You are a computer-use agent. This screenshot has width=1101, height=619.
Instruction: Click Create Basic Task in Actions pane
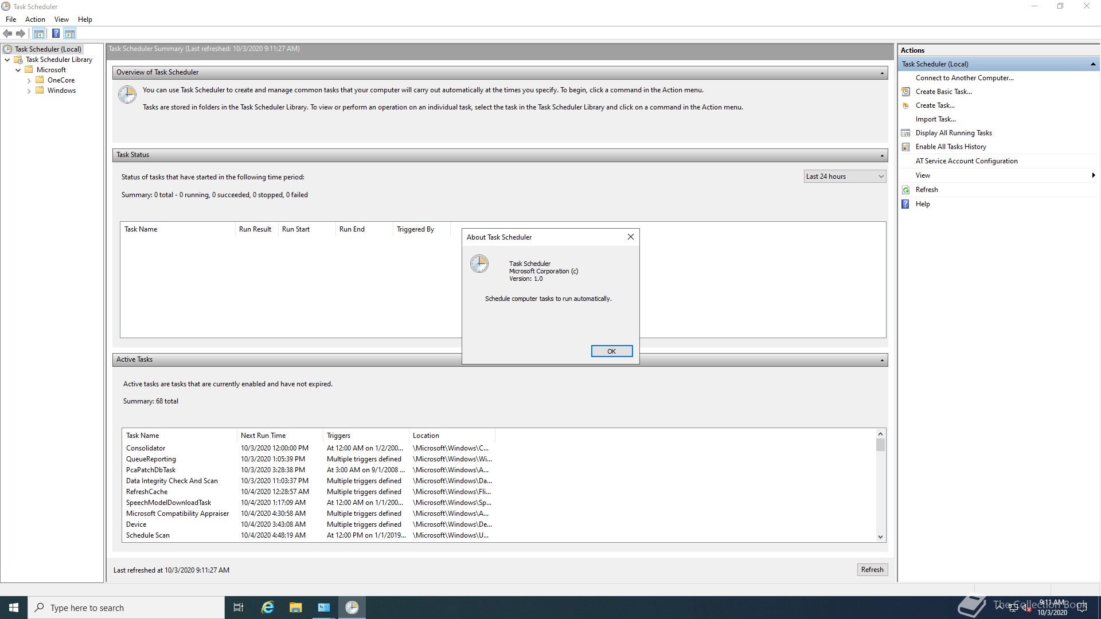(943, 92)
